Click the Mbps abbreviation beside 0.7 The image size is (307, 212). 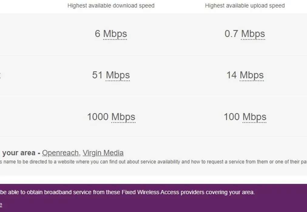click(x=253, y=34)
